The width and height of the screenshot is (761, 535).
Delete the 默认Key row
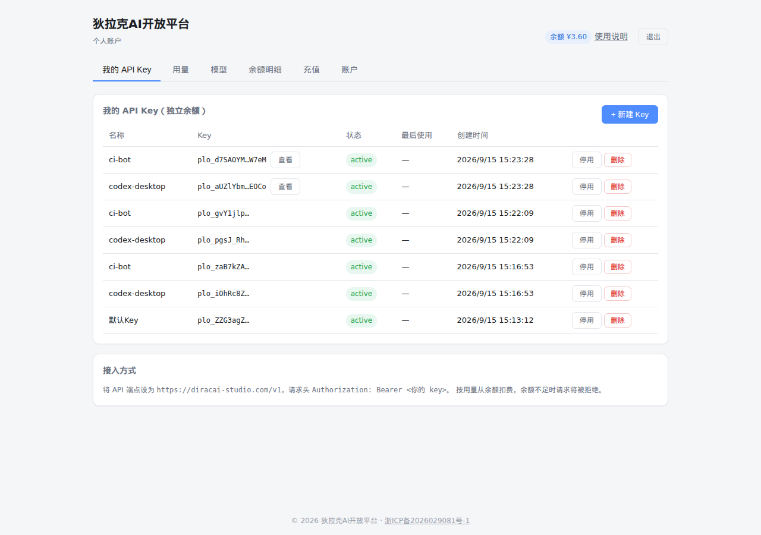pyautogui.click(x=618, y=320)
